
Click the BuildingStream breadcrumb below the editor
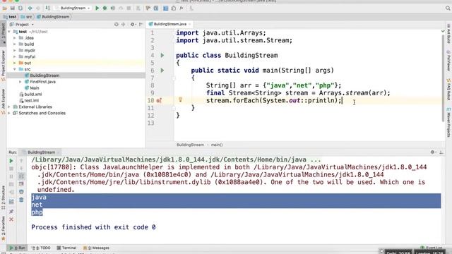pyautogui.click(x=190, y=145)
